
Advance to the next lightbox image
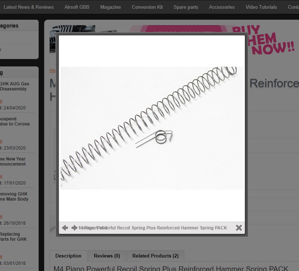74,228
